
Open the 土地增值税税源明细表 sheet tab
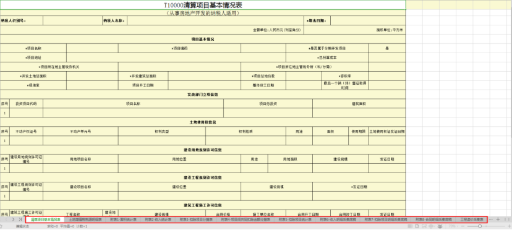click(85, 219)
